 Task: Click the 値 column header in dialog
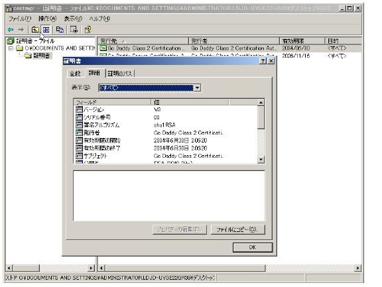pos(190,102)
